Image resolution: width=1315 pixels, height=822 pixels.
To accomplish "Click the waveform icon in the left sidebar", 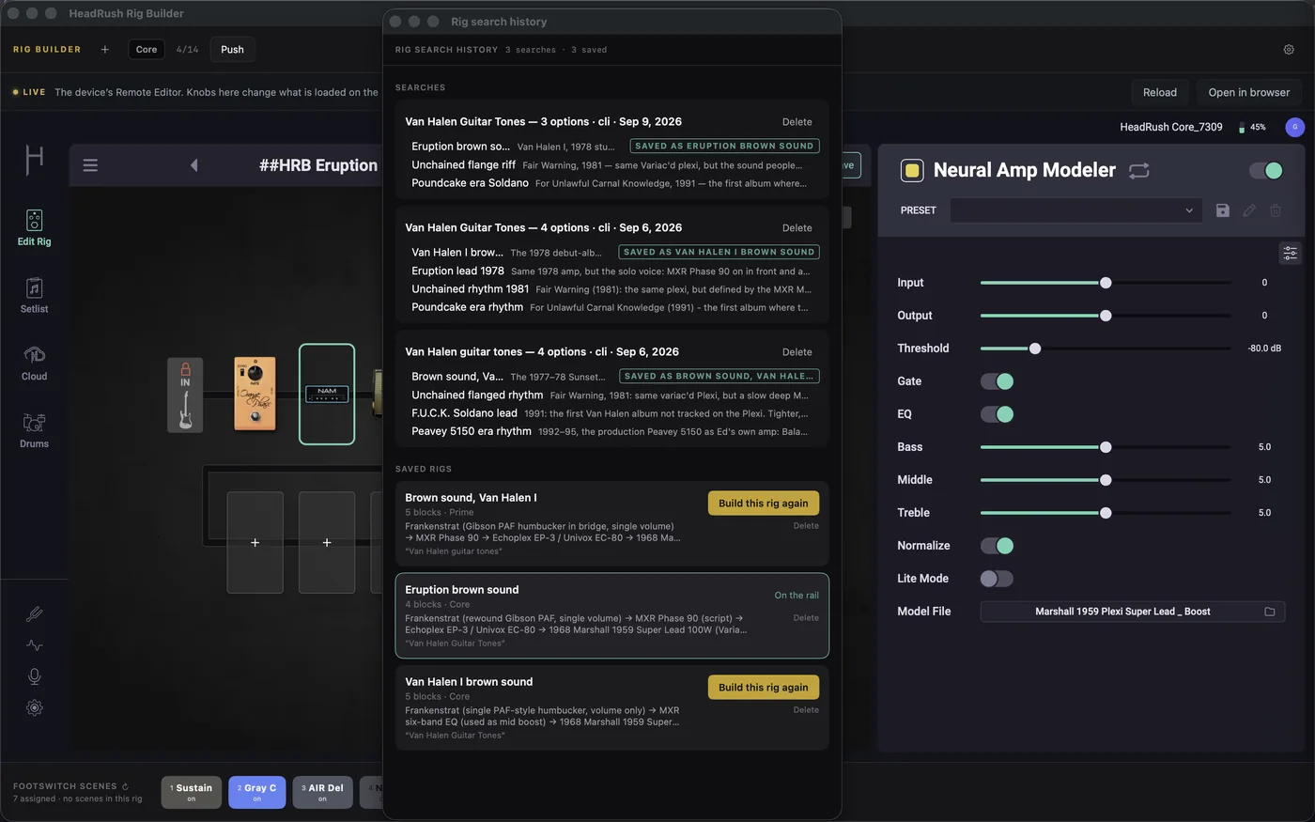I will 35,645.
